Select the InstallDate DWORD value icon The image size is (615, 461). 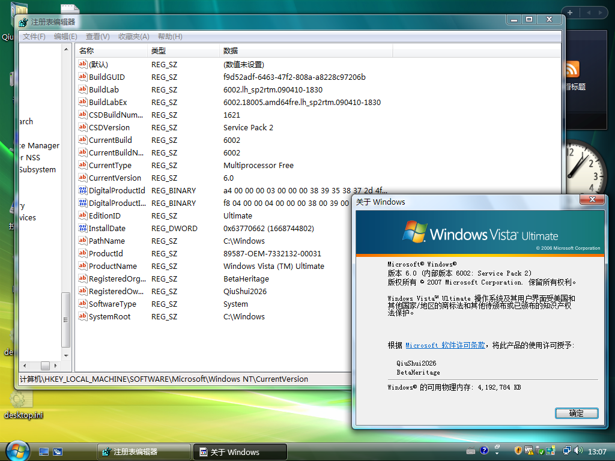(x=82, y=228)
